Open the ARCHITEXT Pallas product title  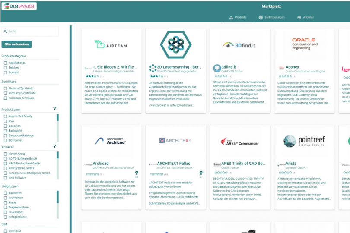click(174, 164)
